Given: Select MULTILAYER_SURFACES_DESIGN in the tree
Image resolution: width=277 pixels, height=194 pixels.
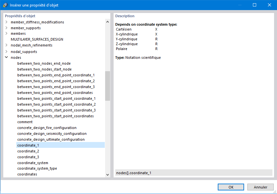Looking at the screenshot, I should tap(37, 39).
